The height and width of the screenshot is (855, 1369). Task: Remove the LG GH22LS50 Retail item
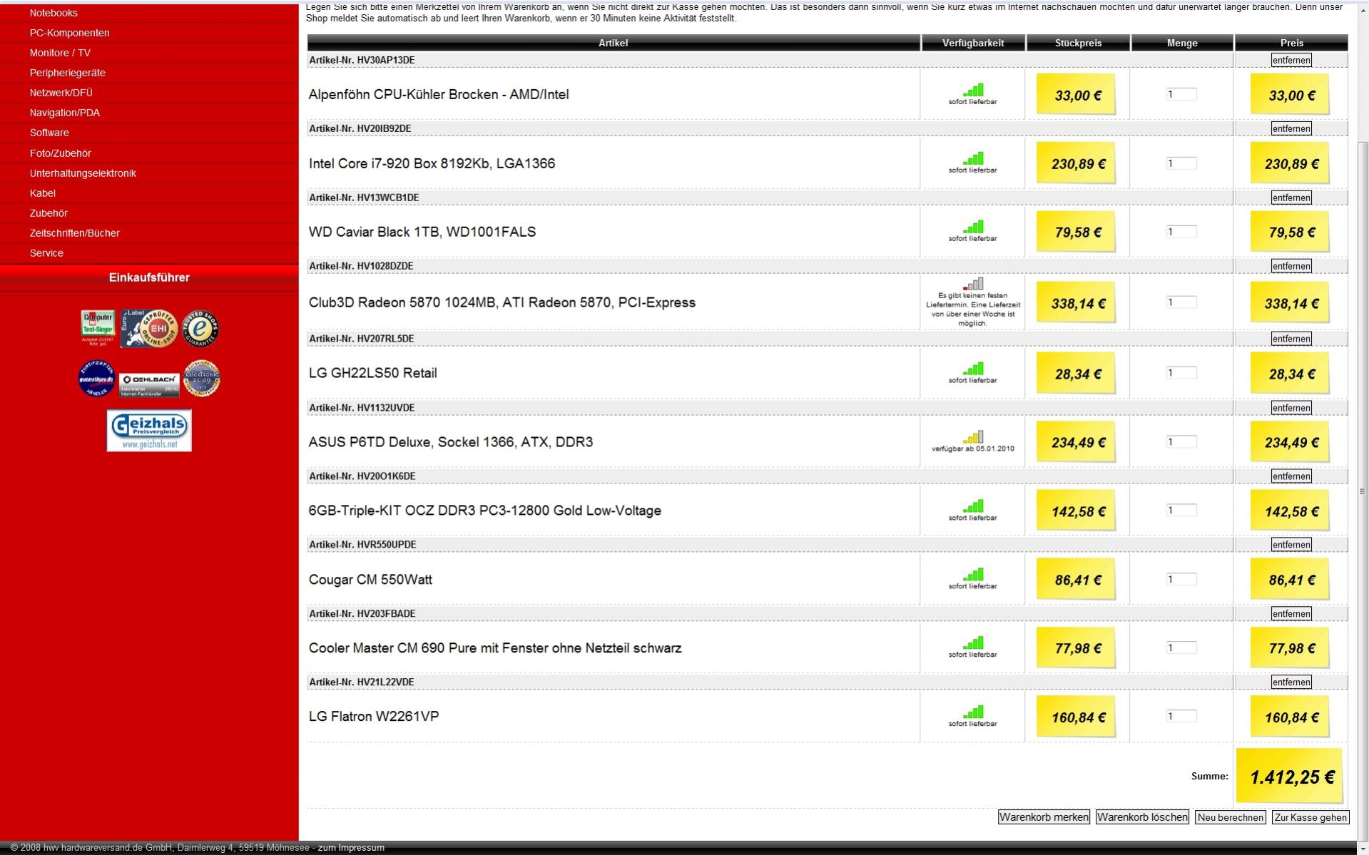[x=1291, y=339]
